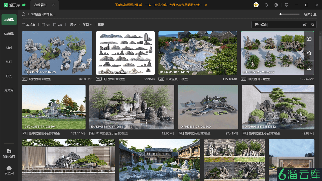Viewport: 322px width, 181px height.
Task: Open the 12.65MB 新中式景观小品 thumbnail
Action: (132, 107)
